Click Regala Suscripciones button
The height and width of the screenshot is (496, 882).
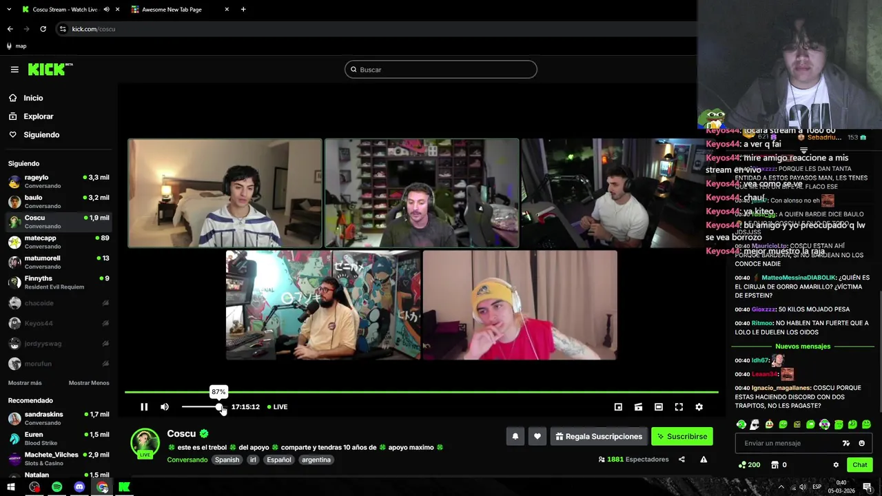point(598,437)
